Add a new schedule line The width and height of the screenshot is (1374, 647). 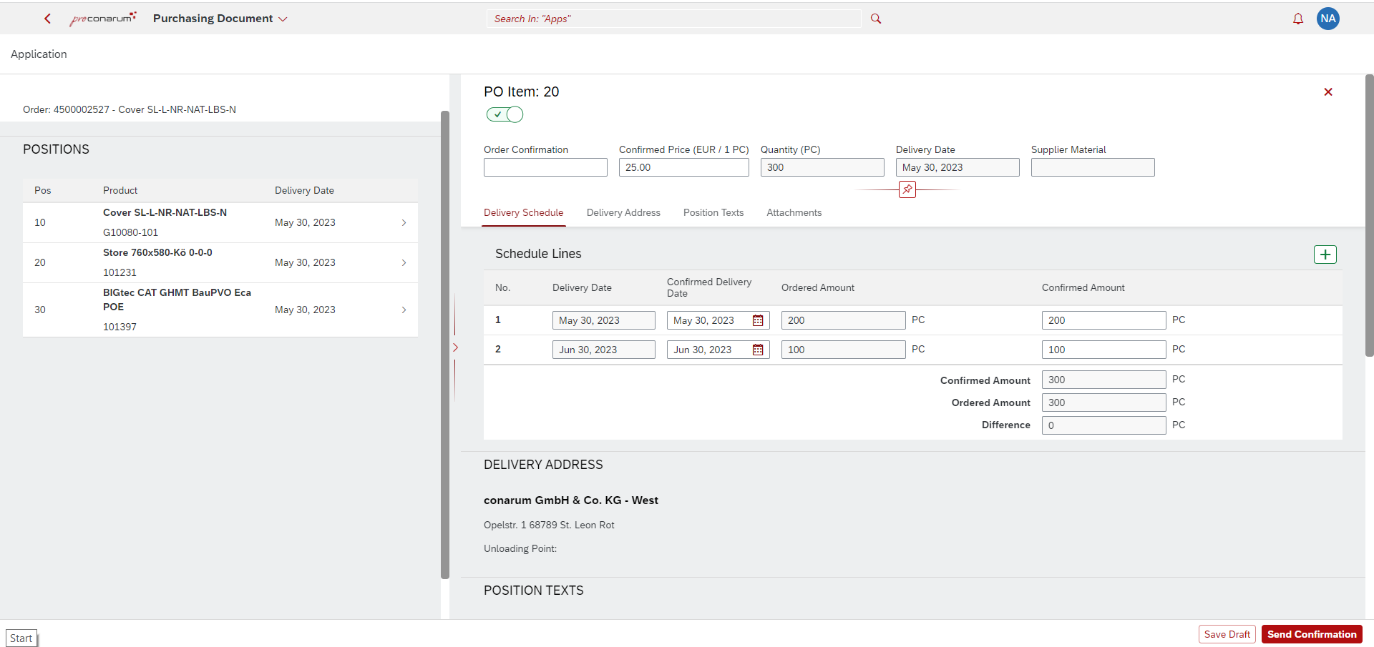(x=1325, y=255)
